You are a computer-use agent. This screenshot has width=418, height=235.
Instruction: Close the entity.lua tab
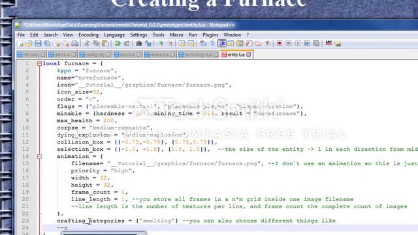[248, 54]
